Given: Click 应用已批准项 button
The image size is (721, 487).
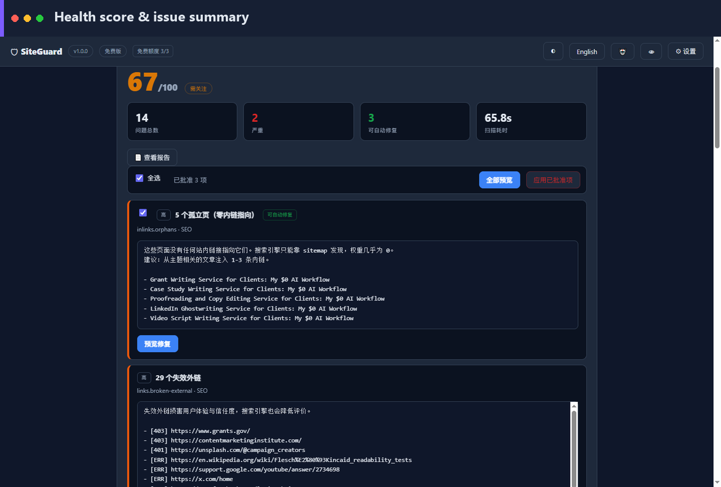Looking at the screenshot, I should pos(553,180).
